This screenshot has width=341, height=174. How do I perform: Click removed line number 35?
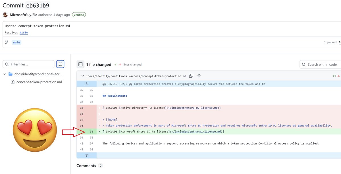pos(82,108)
